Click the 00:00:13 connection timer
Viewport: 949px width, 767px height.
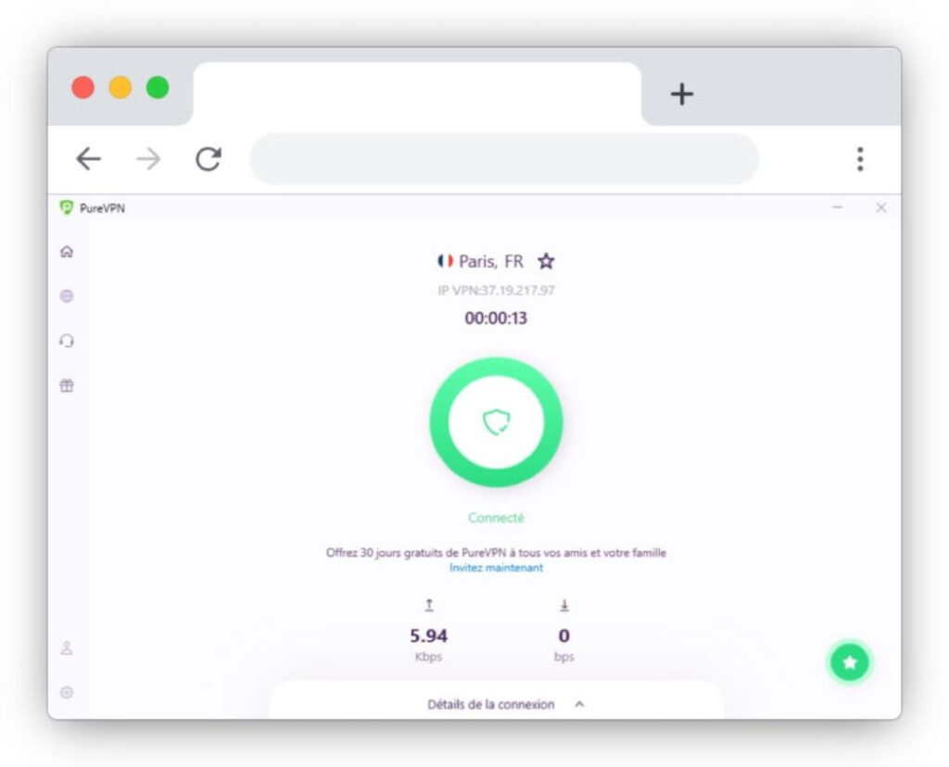click(497, 318)
